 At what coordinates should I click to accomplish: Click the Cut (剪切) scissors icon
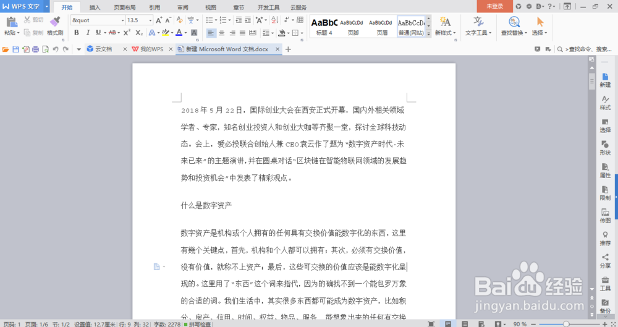pyautogui.click(x=27, y=20)
